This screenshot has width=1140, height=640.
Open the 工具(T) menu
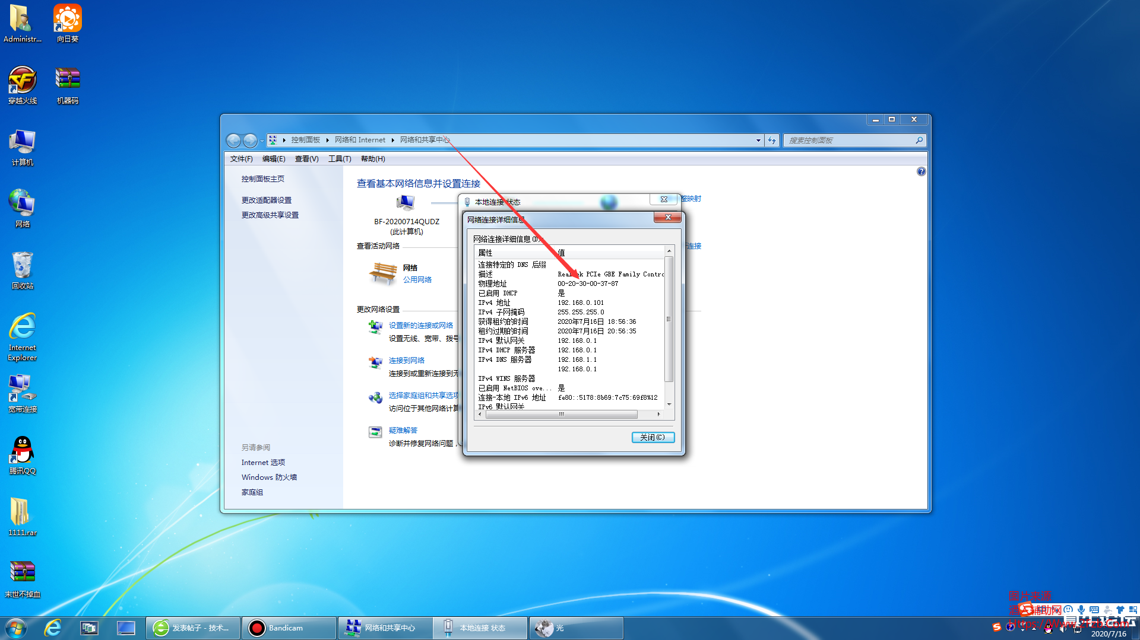click(340, 159)
